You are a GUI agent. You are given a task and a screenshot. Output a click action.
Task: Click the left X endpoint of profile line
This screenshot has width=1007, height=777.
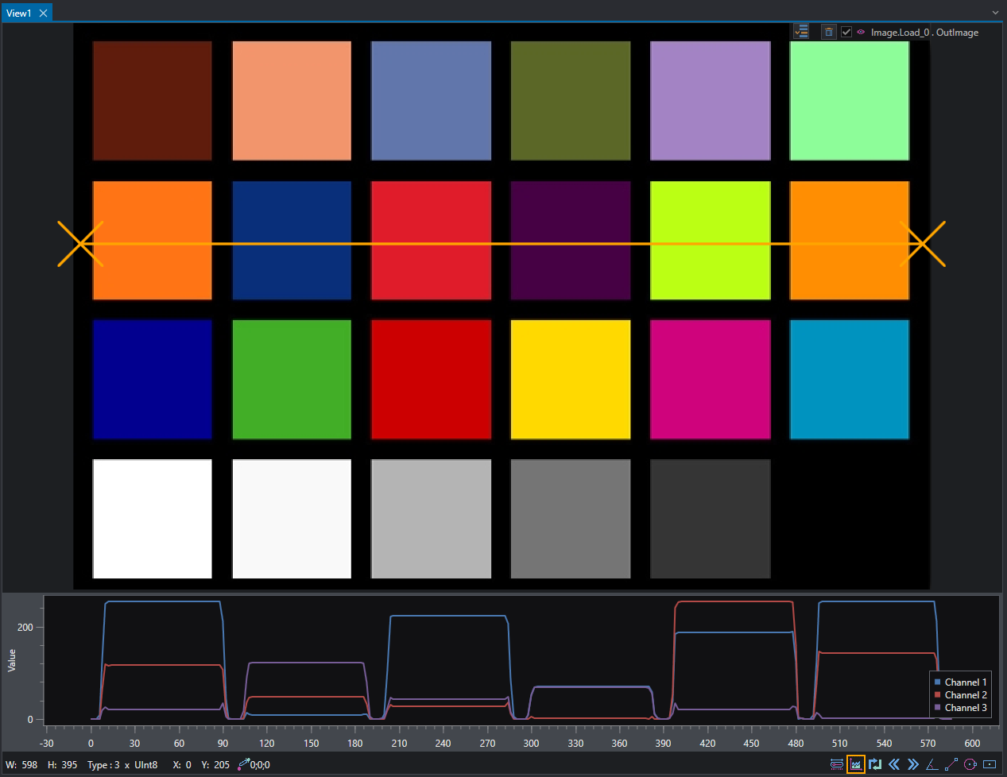click(80, 243)
